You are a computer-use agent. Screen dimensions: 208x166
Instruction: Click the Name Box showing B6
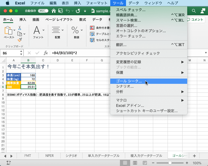click(x=10, y=53)
